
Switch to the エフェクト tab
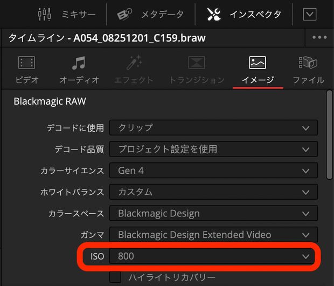coord(134,70)
